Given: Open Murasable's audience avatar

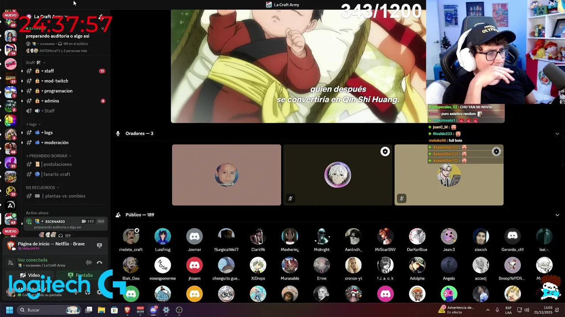Looking at the screenshot, I should (290, 265).
